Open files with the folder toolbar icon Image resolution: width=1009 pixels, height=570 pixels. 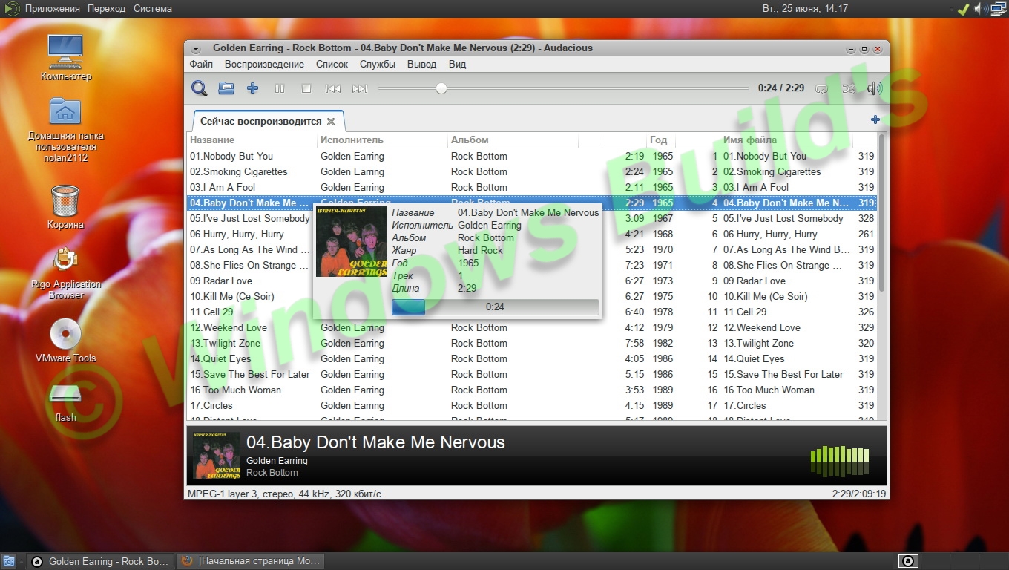click(x=226, y=88)
